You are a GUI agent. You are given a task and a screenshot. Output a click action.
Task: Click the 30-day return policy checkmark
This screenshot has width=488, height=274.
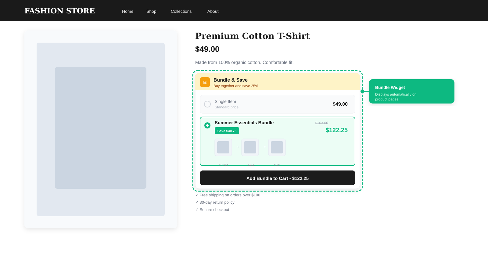pyautogui.click(x=197, y=202)
